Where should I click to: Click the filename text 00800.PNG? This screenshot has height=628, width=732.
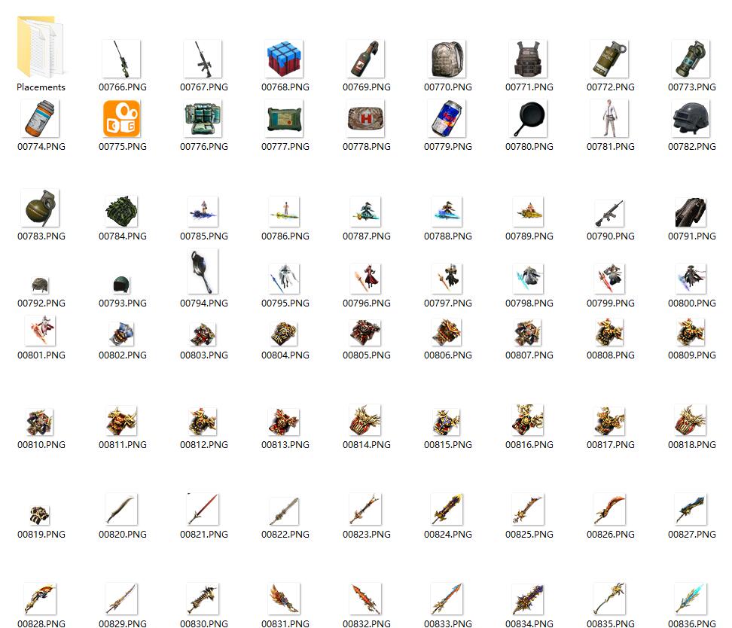[x=692, y=303]
